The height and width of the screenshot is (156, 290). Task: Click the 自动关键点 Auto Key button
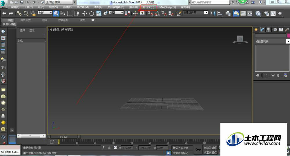click(x=210, y=148)
